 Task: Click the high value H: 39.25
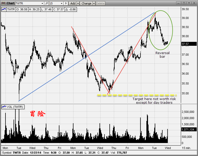34,9
